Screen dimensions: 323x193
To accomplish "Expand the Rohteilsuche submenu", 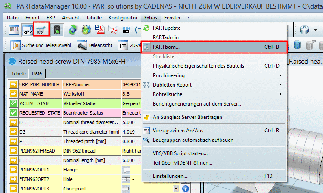I will point(214,94).
